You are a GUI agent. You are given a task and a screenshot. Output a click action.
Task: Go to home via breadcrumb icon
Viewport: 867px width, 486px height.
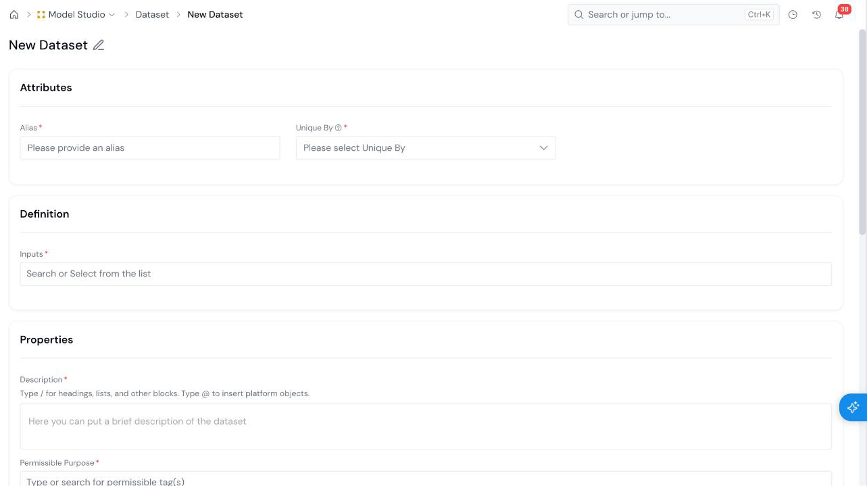[x=14, y=14]
